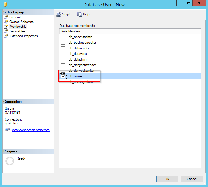Click the Extended Properties page icon
Image resolution: width=208 pixels, height=187 pixels.
[x=6, y=36]
